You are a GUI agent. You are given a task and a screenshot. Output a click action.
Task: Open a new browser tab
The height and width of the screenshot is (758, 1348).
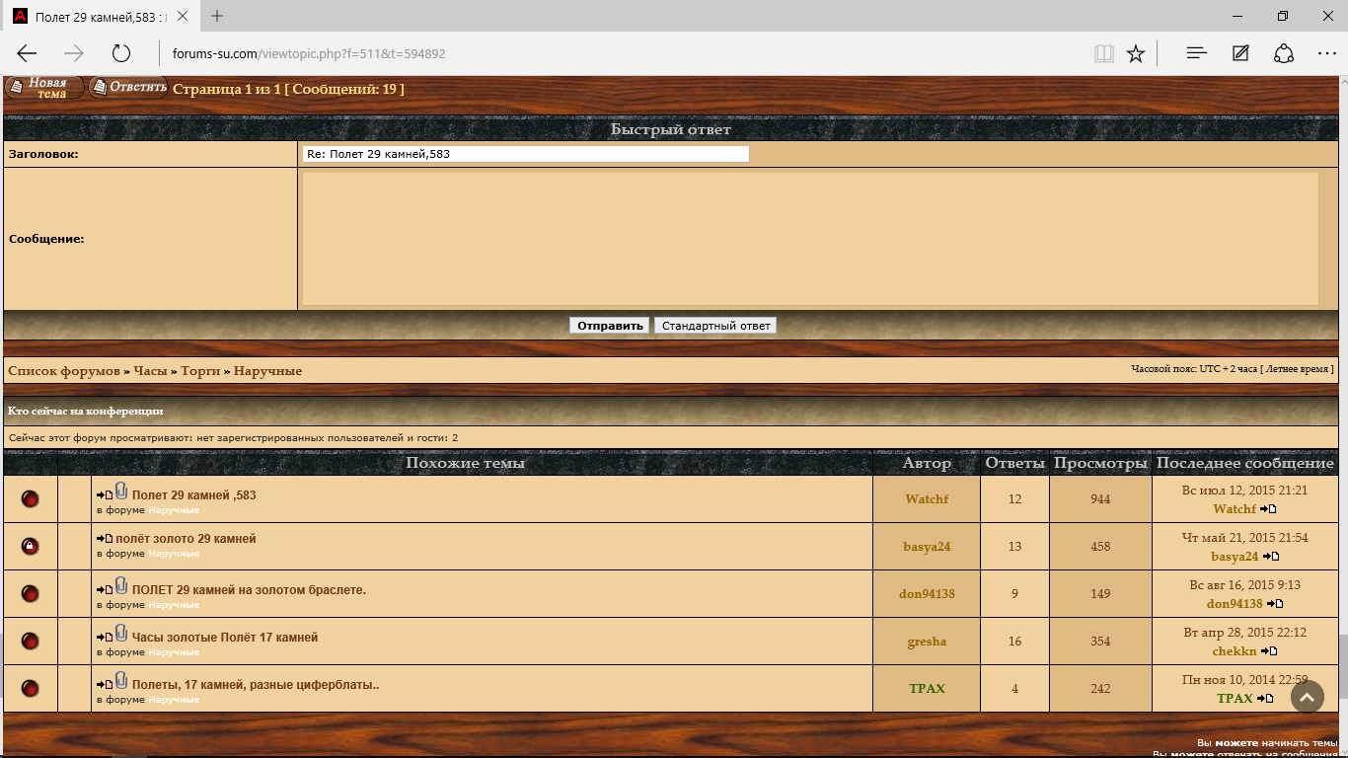coord(217,16)
